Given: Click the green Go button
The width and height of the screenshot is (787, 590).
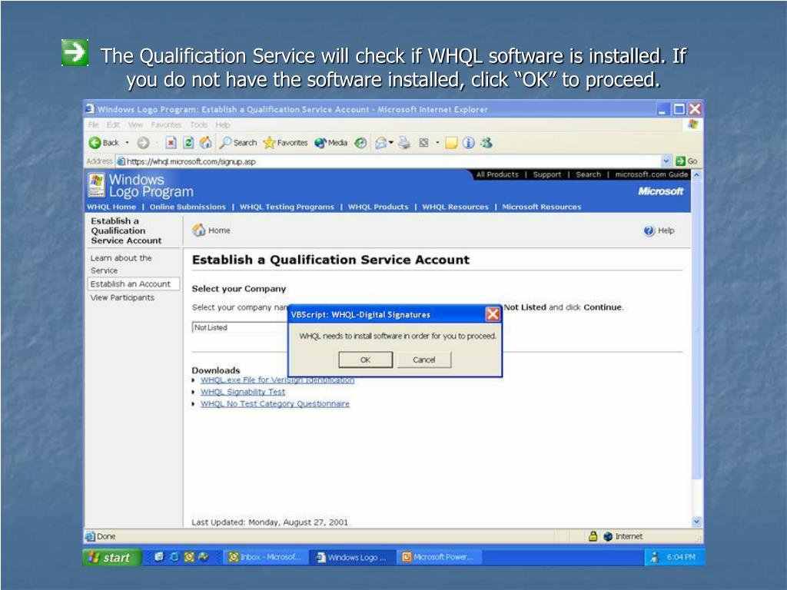Looking at the screenshot, I should (686, 161).
